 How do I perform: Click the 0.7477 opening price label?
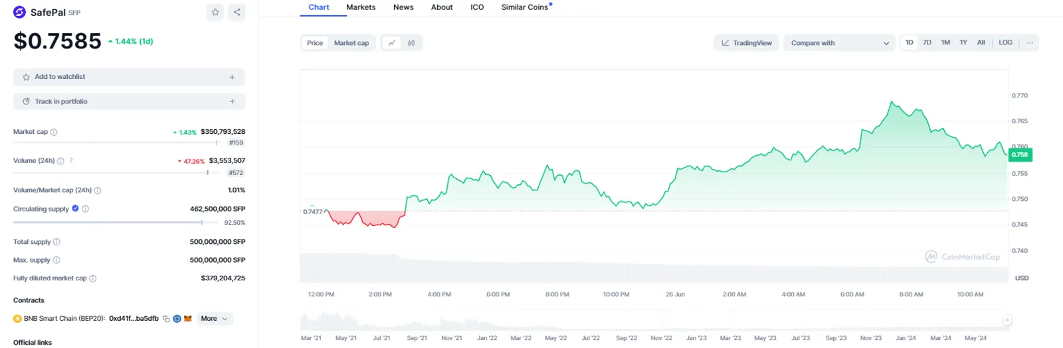[313, 212]
